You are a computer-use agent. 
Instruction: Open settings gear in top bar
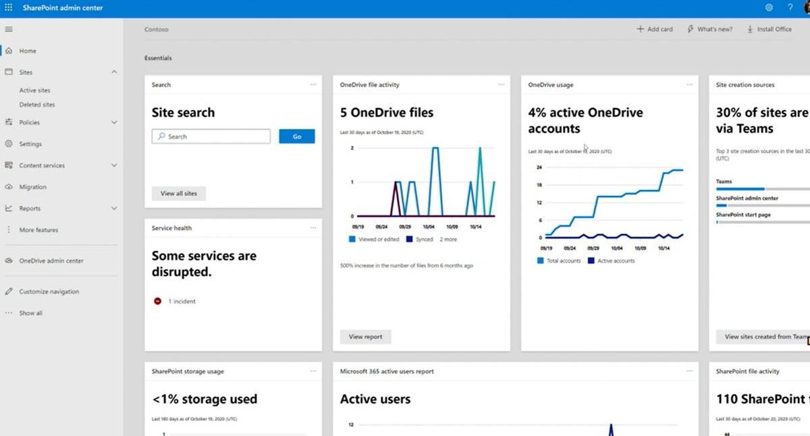[769, 7]
